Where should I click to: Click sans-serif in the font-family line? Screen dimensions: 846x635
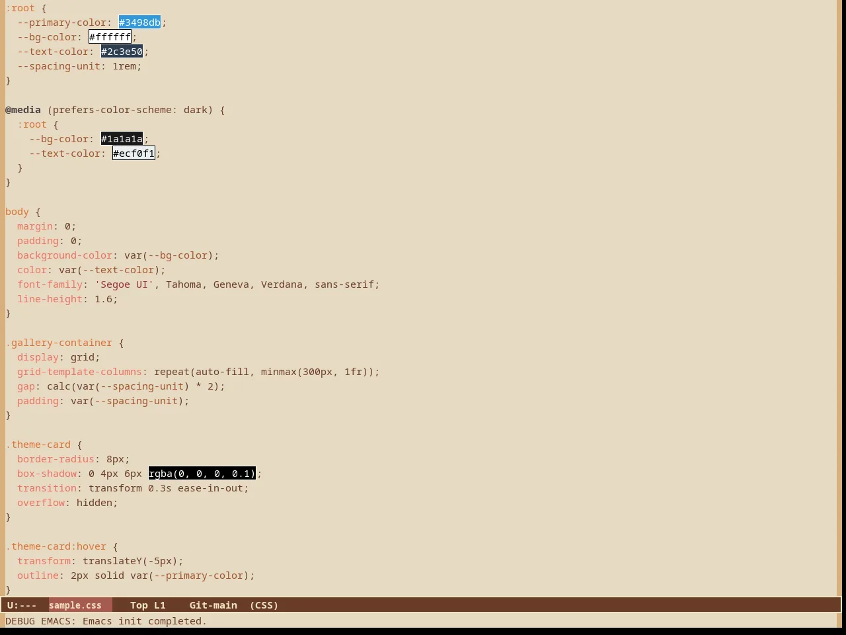(344, 284)
